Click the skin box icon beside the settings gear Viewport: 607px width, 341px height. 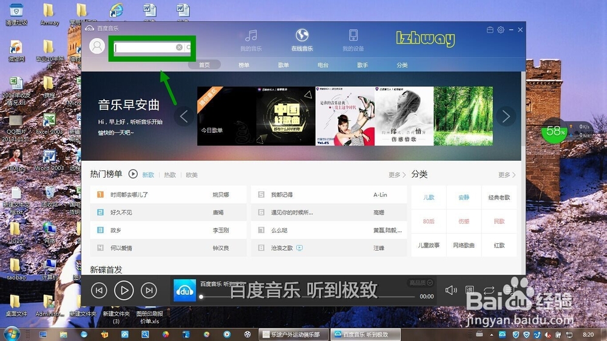[x=490, y=30]
